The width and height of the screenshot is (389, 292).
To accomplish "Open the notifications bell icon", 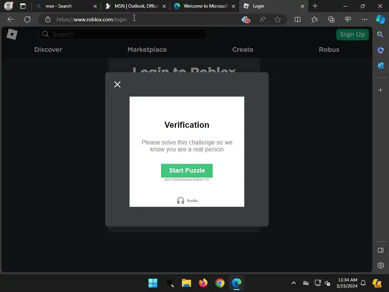I will 363,283.
